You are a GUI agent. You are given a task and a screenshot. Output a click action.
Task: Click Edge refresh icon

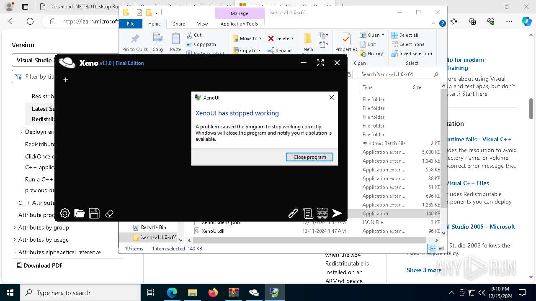click(x=30, y=21)
